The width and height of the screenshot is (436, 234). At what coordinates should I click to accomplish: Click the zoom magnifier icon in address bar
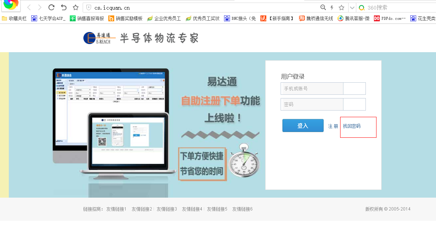point(323,7)
